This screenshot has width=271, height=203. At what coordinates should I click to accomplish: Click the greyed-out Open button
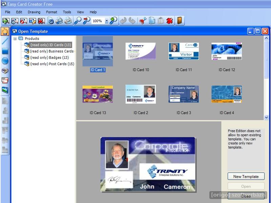246,186
